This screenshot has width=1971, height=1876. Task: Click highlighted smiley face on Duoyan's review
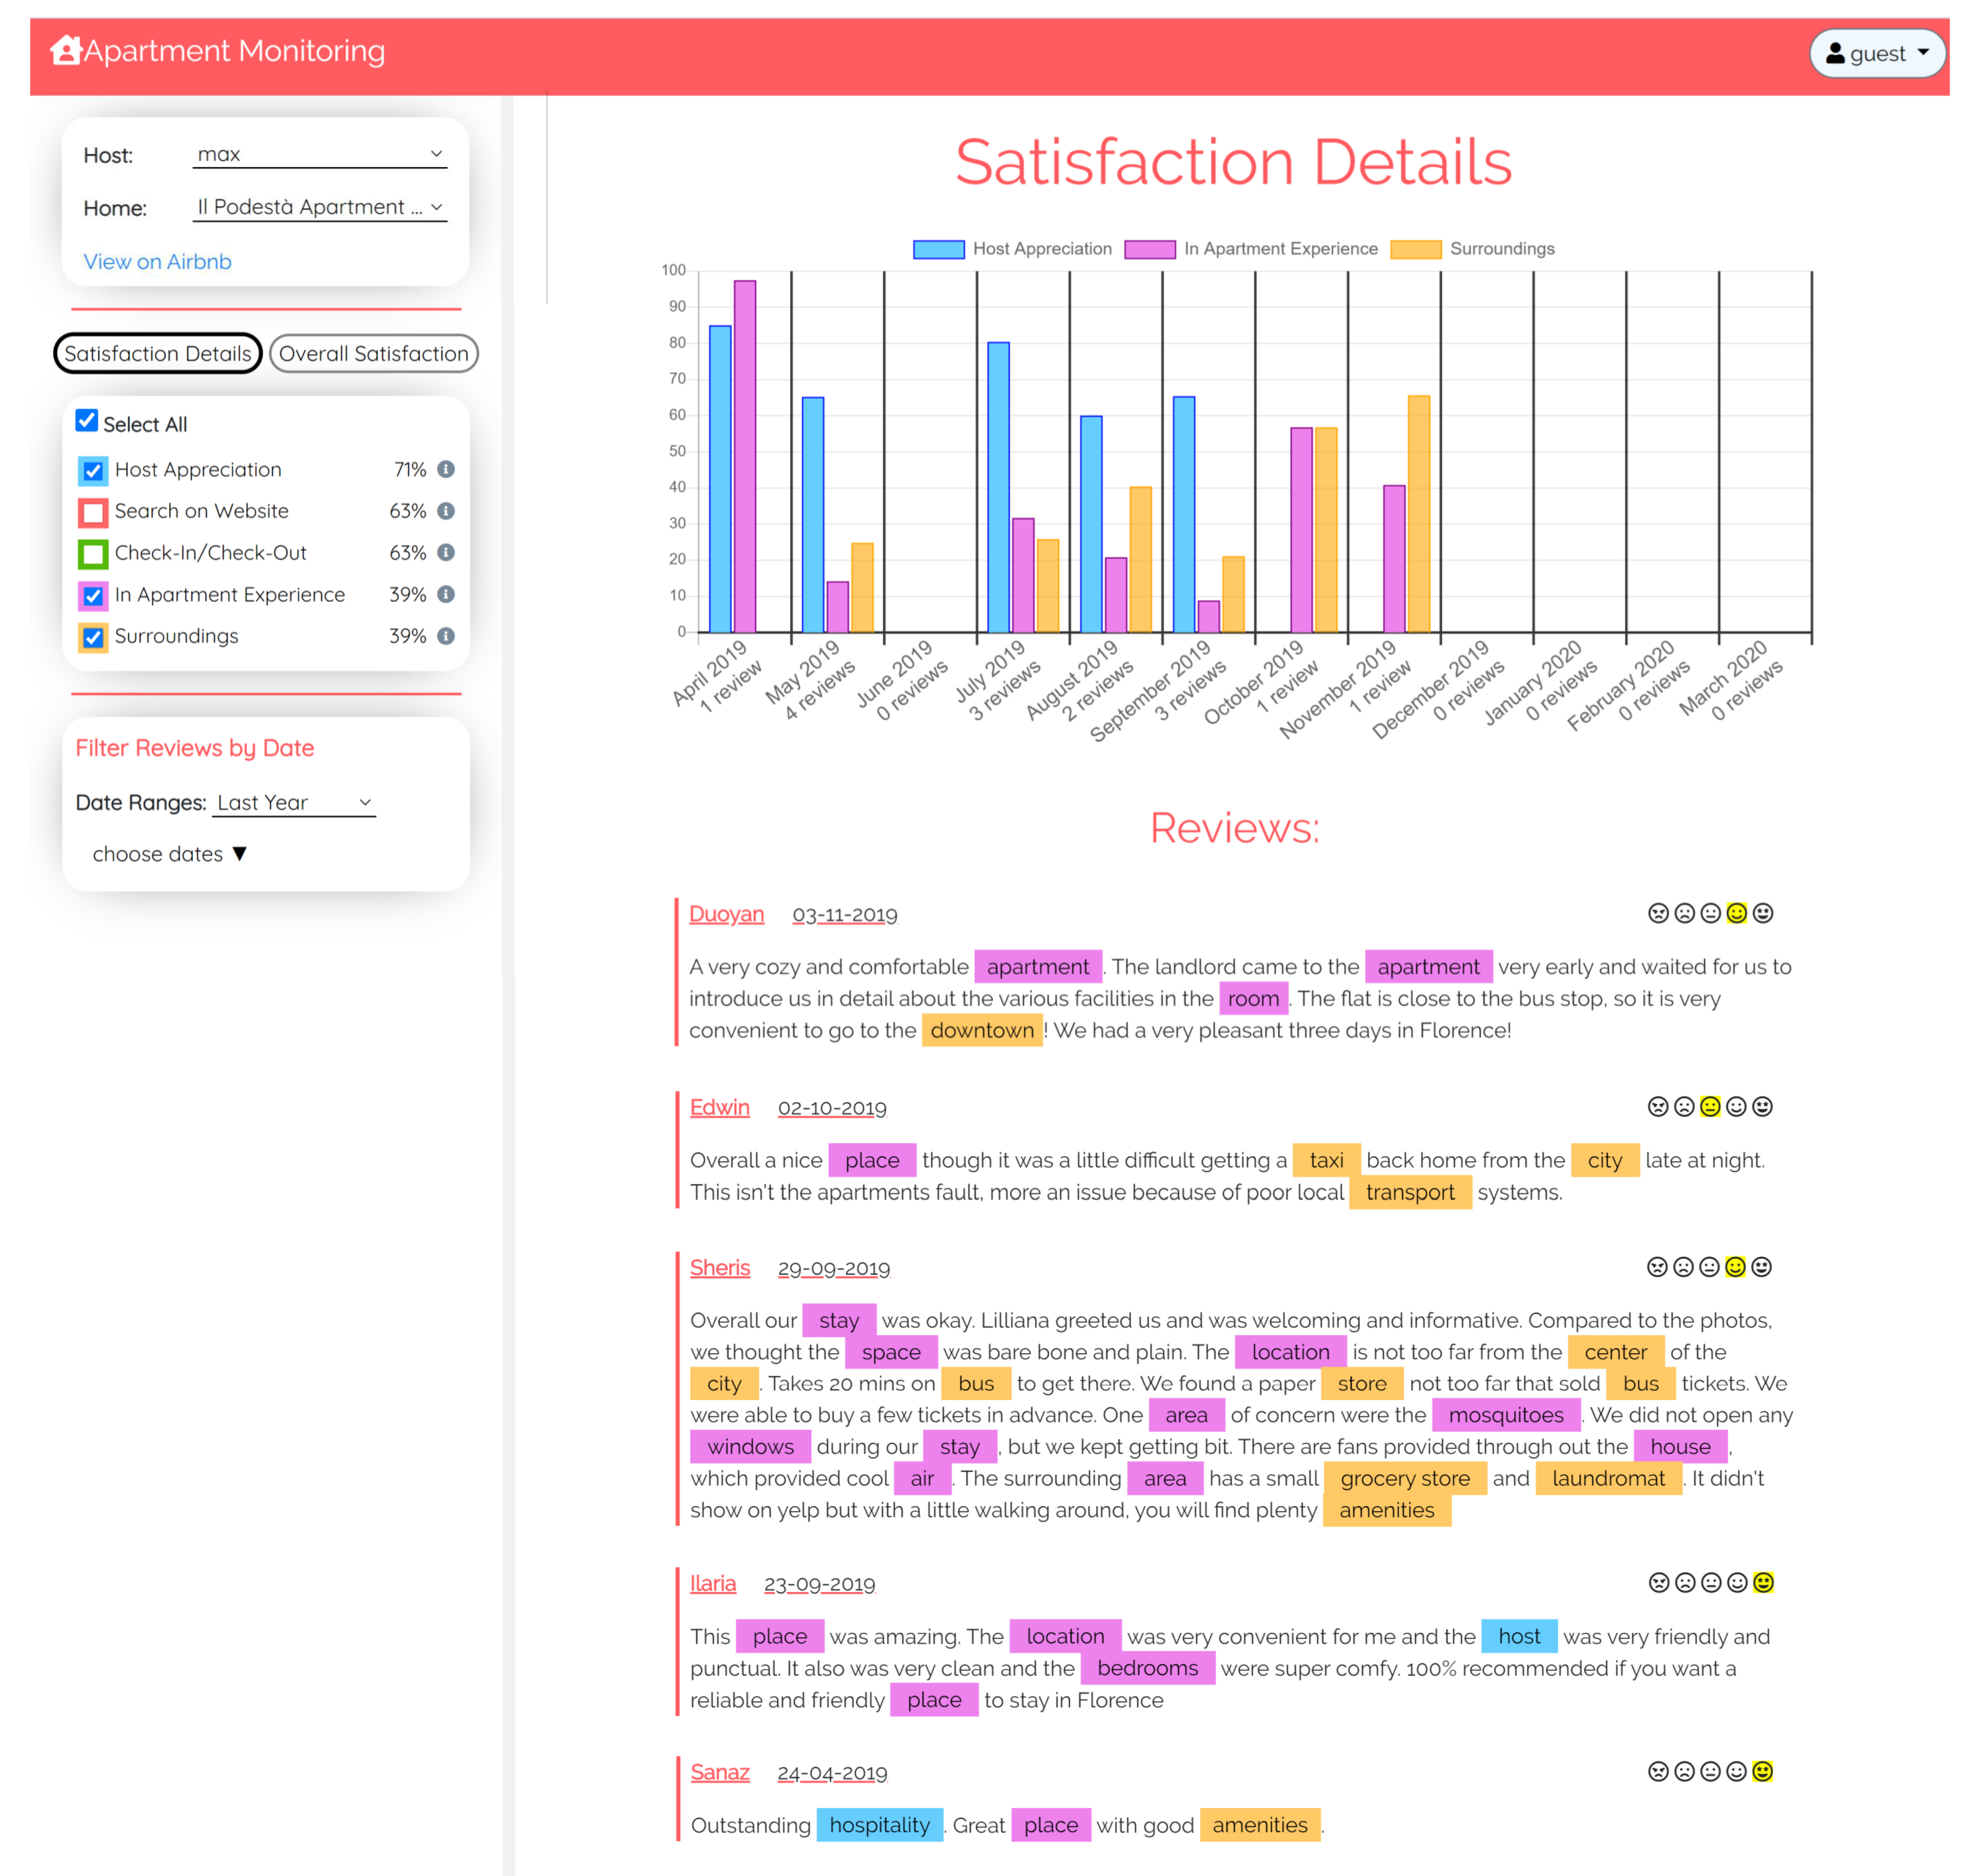point(1736,913)
